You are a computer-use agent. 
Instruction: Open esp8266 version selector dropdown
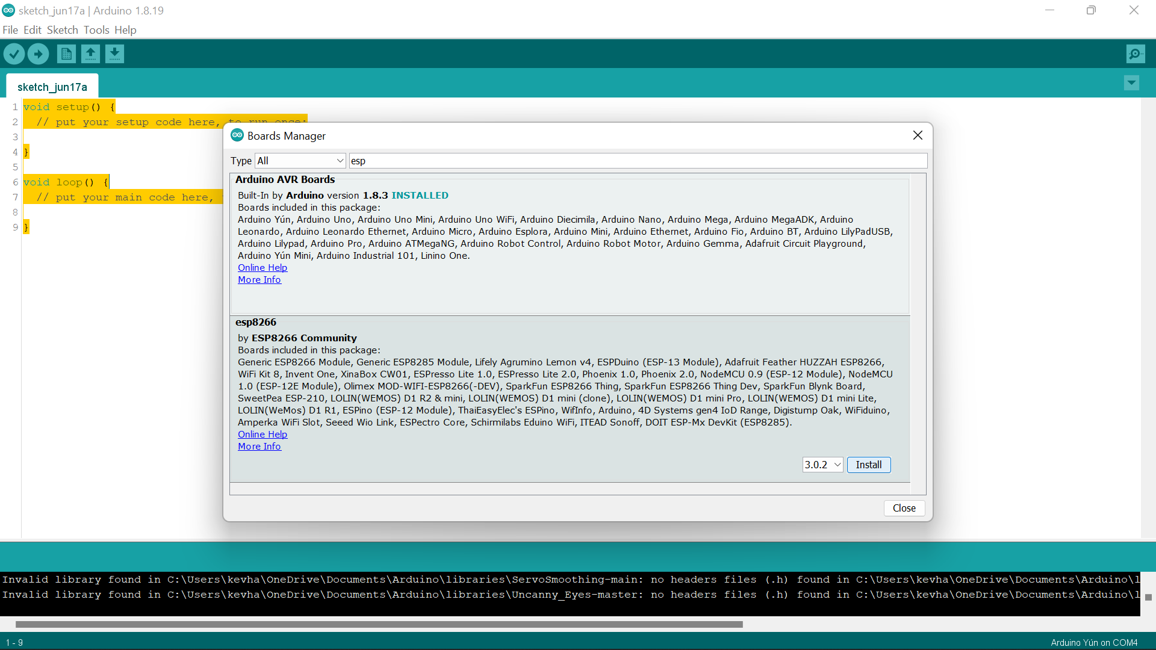[822, 465]
